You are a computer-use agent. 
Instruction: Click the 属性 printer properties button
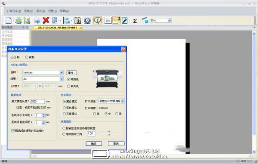pos(71,73)
